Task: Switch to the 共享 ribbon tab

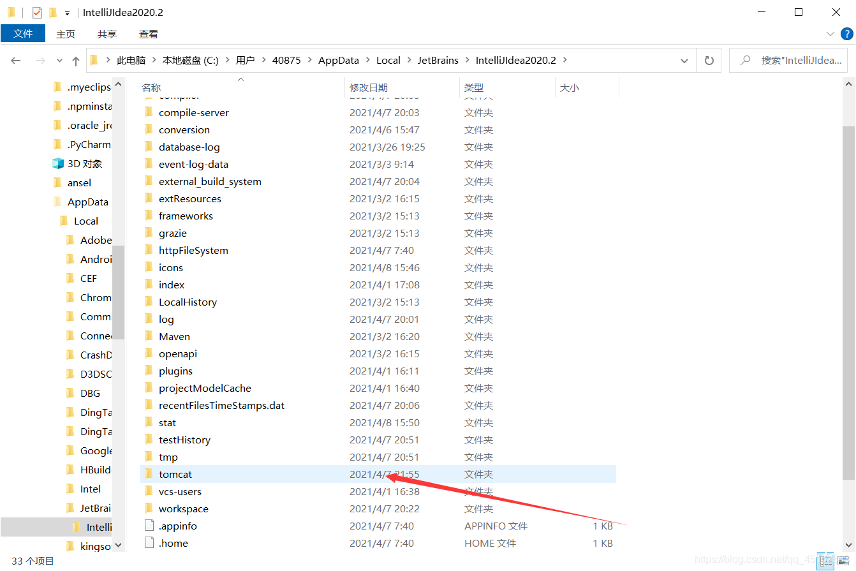Action: click(x=107, y=34)
